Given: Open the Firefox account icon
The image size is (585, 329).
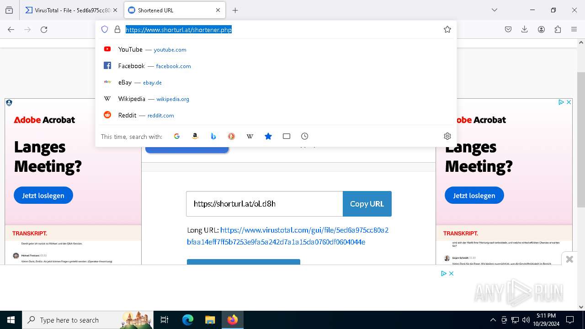Looking at the screenshot, I should tap(541, 29).
